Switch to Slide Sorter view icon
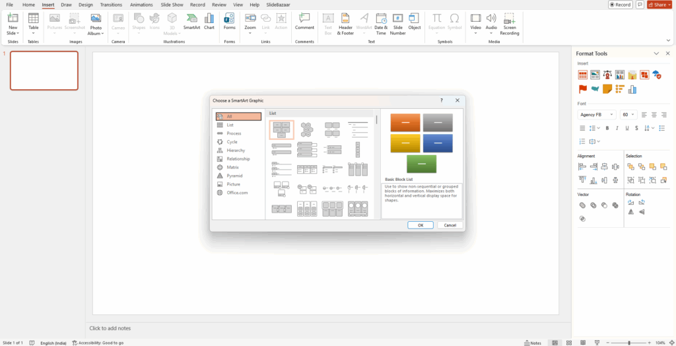The height and width of the screenshot is (346, 676). coord(569,343)
